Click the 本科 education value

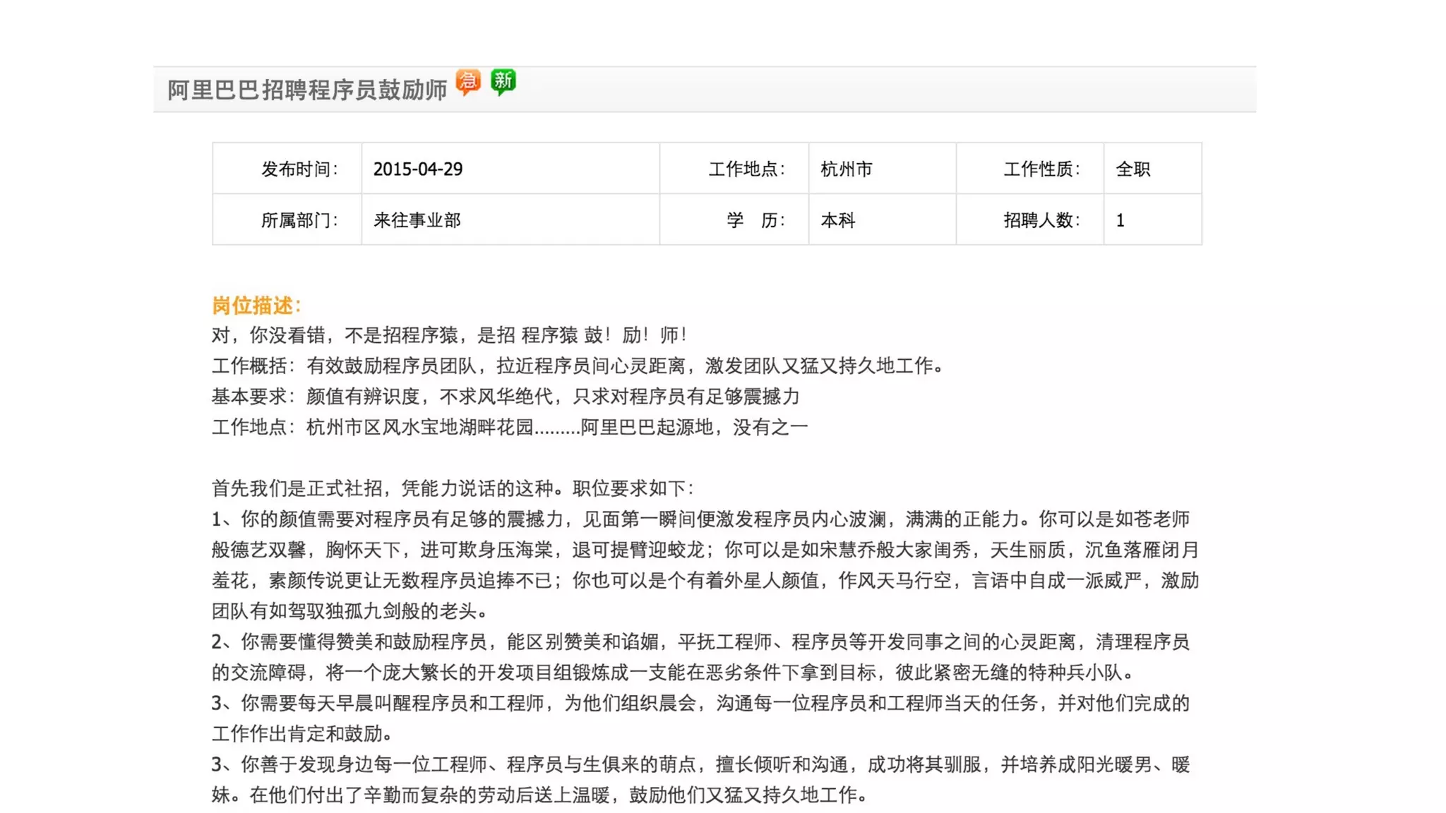pyautogui.click(x=838, y=220)
